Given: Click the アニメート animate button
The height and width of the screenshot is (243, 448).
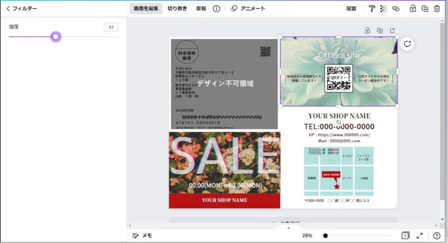Looking at the screenshot, I should 248,9.
